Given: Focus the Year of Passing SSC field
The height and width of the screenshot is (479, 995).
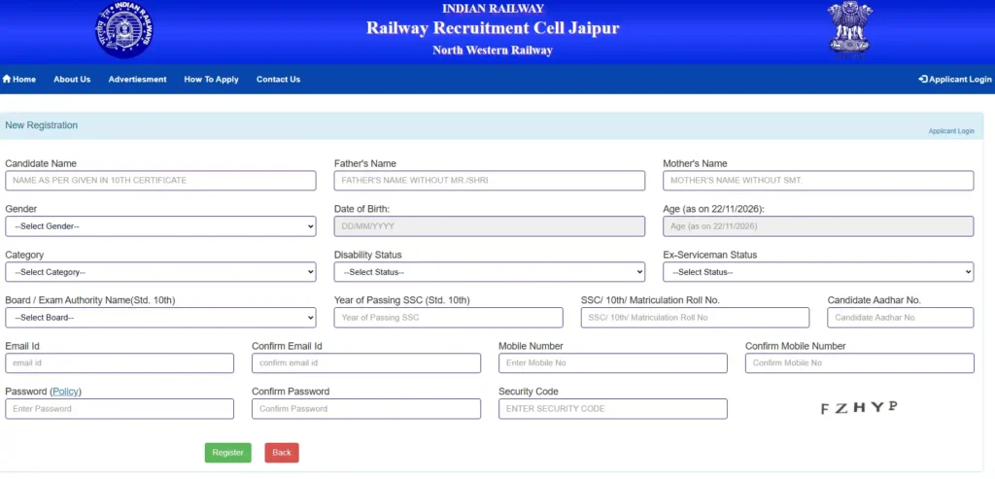Looking at the screenshot, I should point(449,318).
